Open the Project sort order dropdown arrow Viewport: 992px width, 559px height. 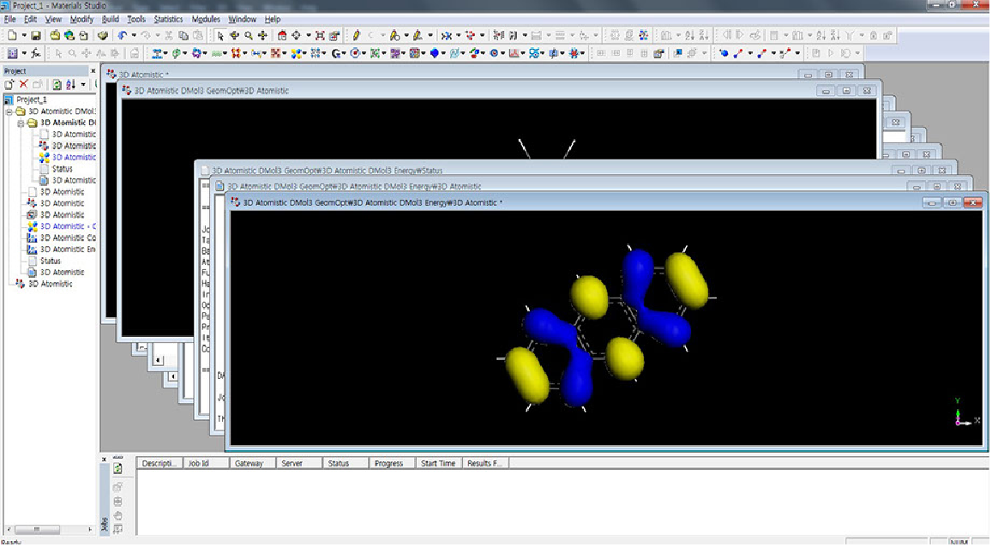(x=83, y=84)
